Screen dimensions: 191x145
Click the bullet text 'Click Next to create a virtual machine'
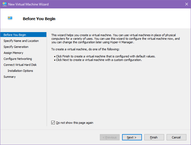point(99,60)
